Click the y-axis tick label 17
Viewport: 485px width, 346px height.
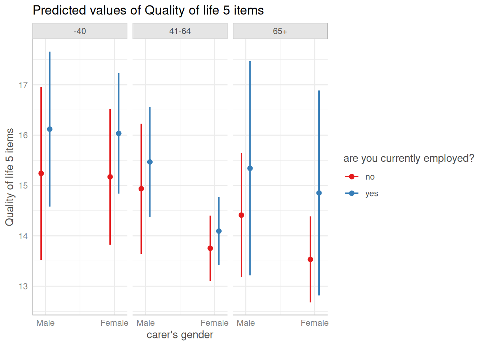(x=23, y=85)
